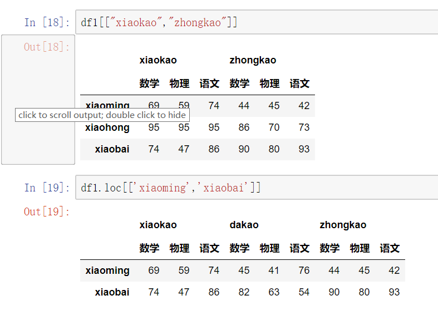This screenshot has width=438, height=310.
Task: Select xiaohong row label in first table
Action: (107, 127)
